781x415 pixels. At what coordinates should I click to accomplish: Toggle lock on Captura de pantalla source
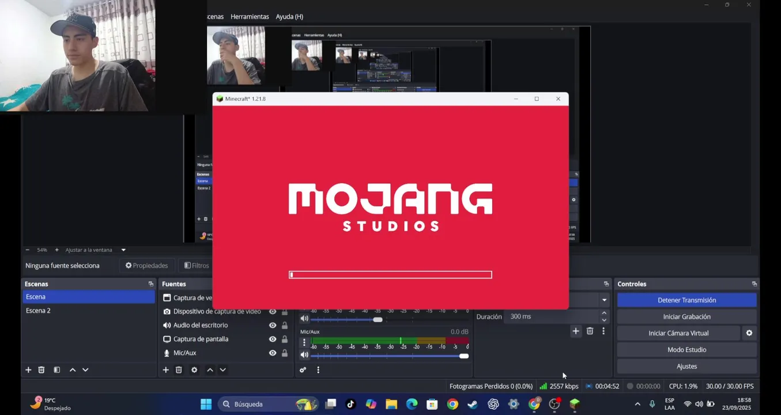[x=285, y=339]
